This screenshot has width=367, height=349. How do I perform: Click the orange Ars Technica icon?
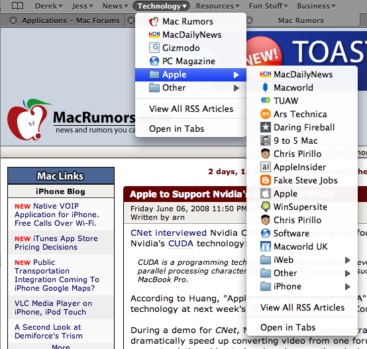tap(266, 114)
